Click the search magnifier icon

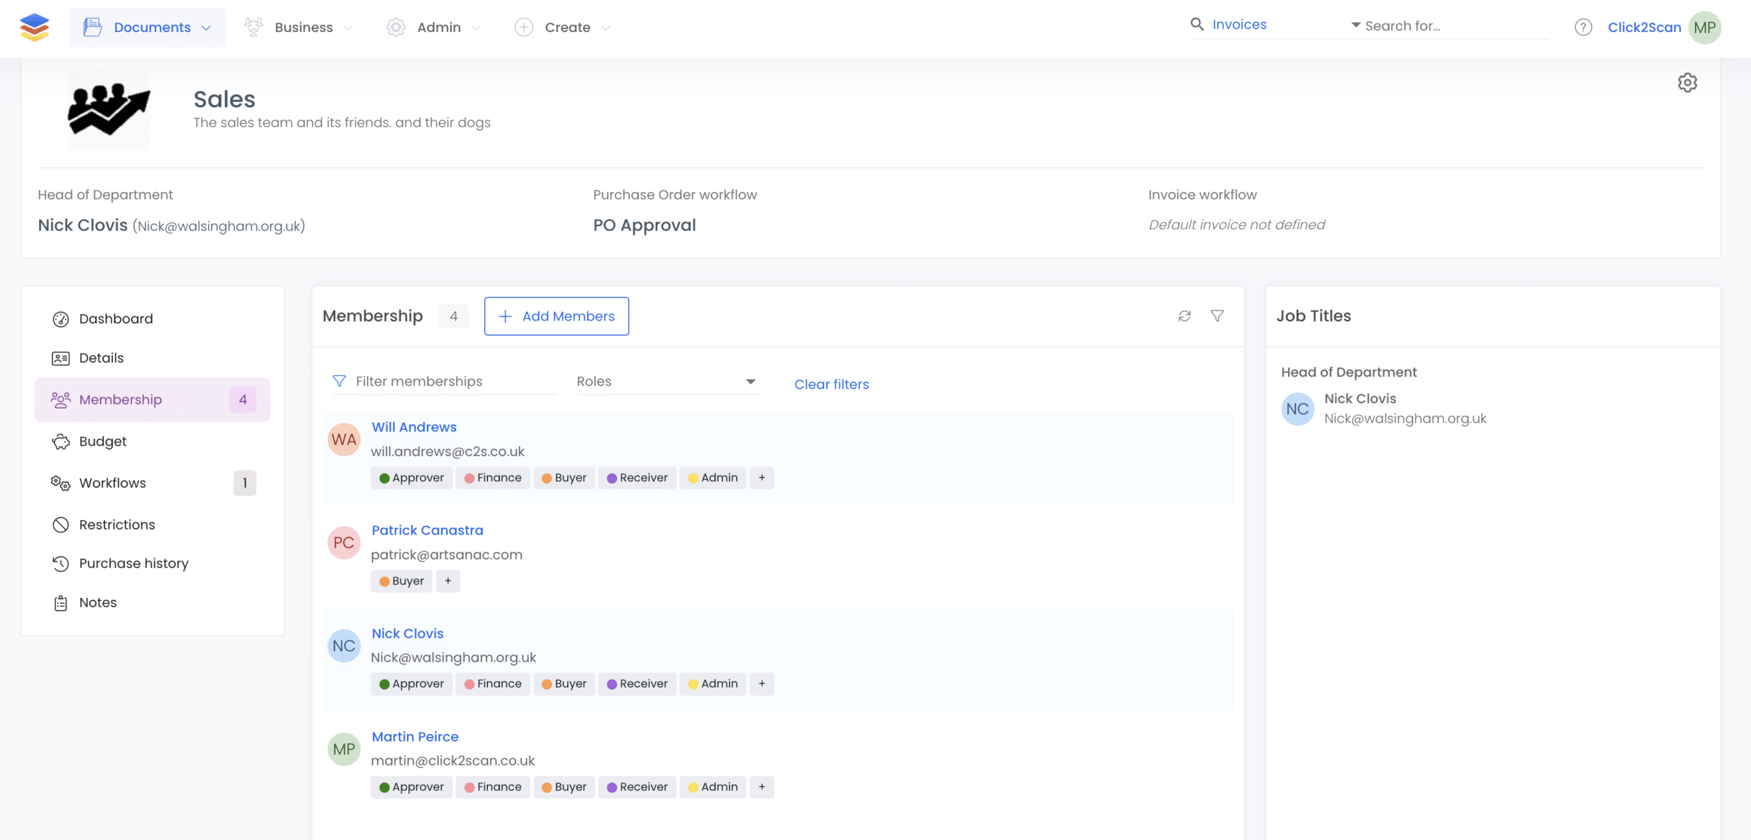1197,25
